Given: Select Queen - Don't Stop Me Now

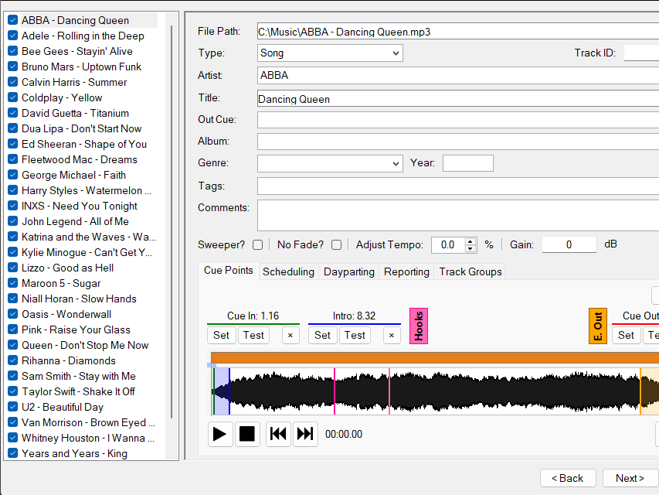Looking at the screenshot, I should (85, 345).
